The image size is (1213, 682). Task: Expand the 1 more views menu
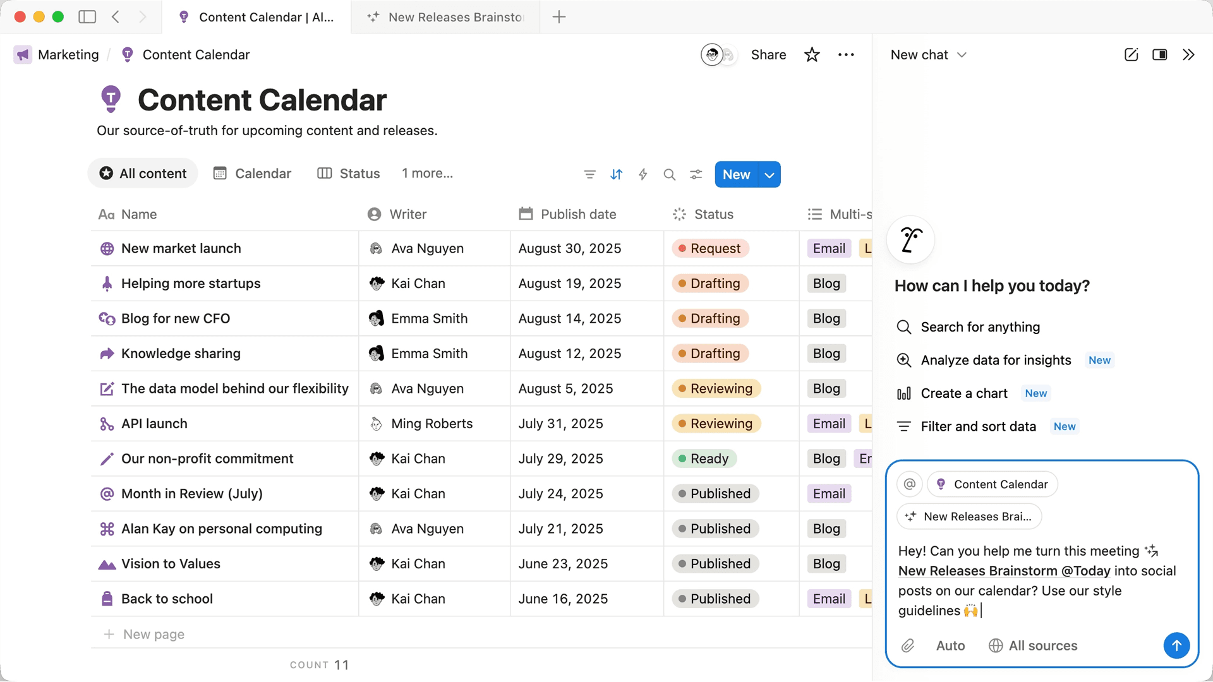(427, 174)
